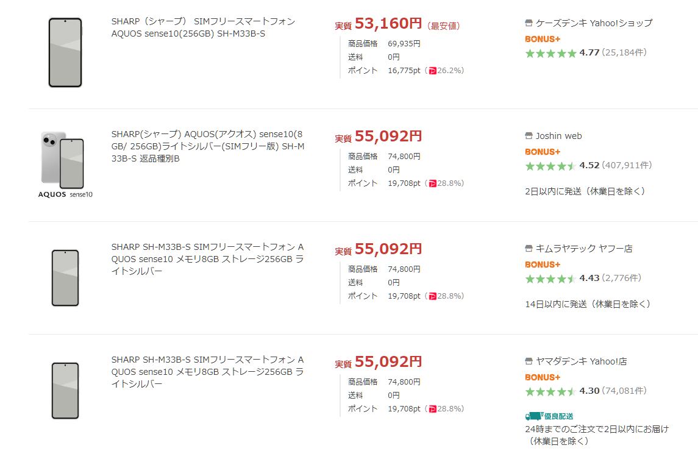Open the 407,911件 review count for Joshin web
698x462 pixels.
point(627,165)
